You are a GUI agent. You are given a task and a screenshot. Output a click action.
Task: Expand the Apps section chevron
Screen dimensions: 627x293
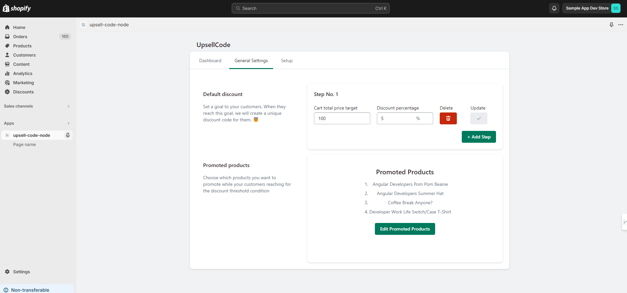(68, 123)
